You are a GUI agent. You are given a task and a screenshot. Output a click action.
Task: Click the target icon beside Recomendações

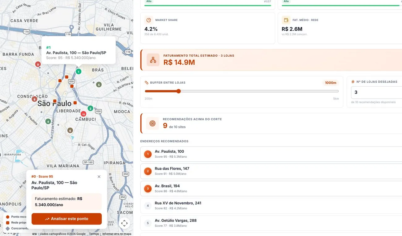pyautogui.click(x=152, y=123)
